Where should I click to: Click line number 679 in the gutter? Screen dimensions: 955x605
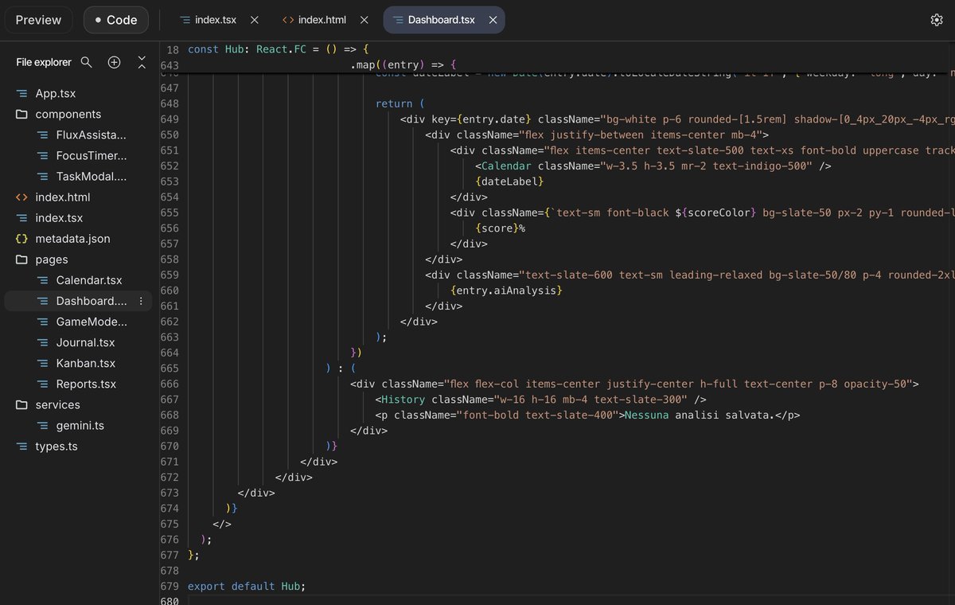pos(170,587)
